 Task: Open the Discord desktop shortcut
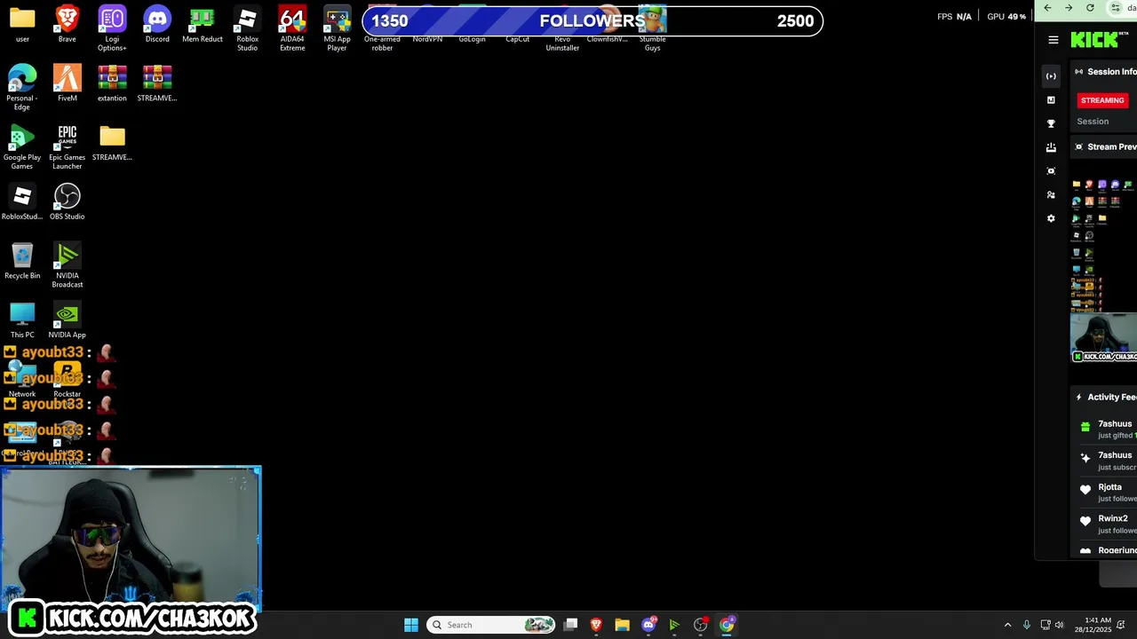click(157, 24)
